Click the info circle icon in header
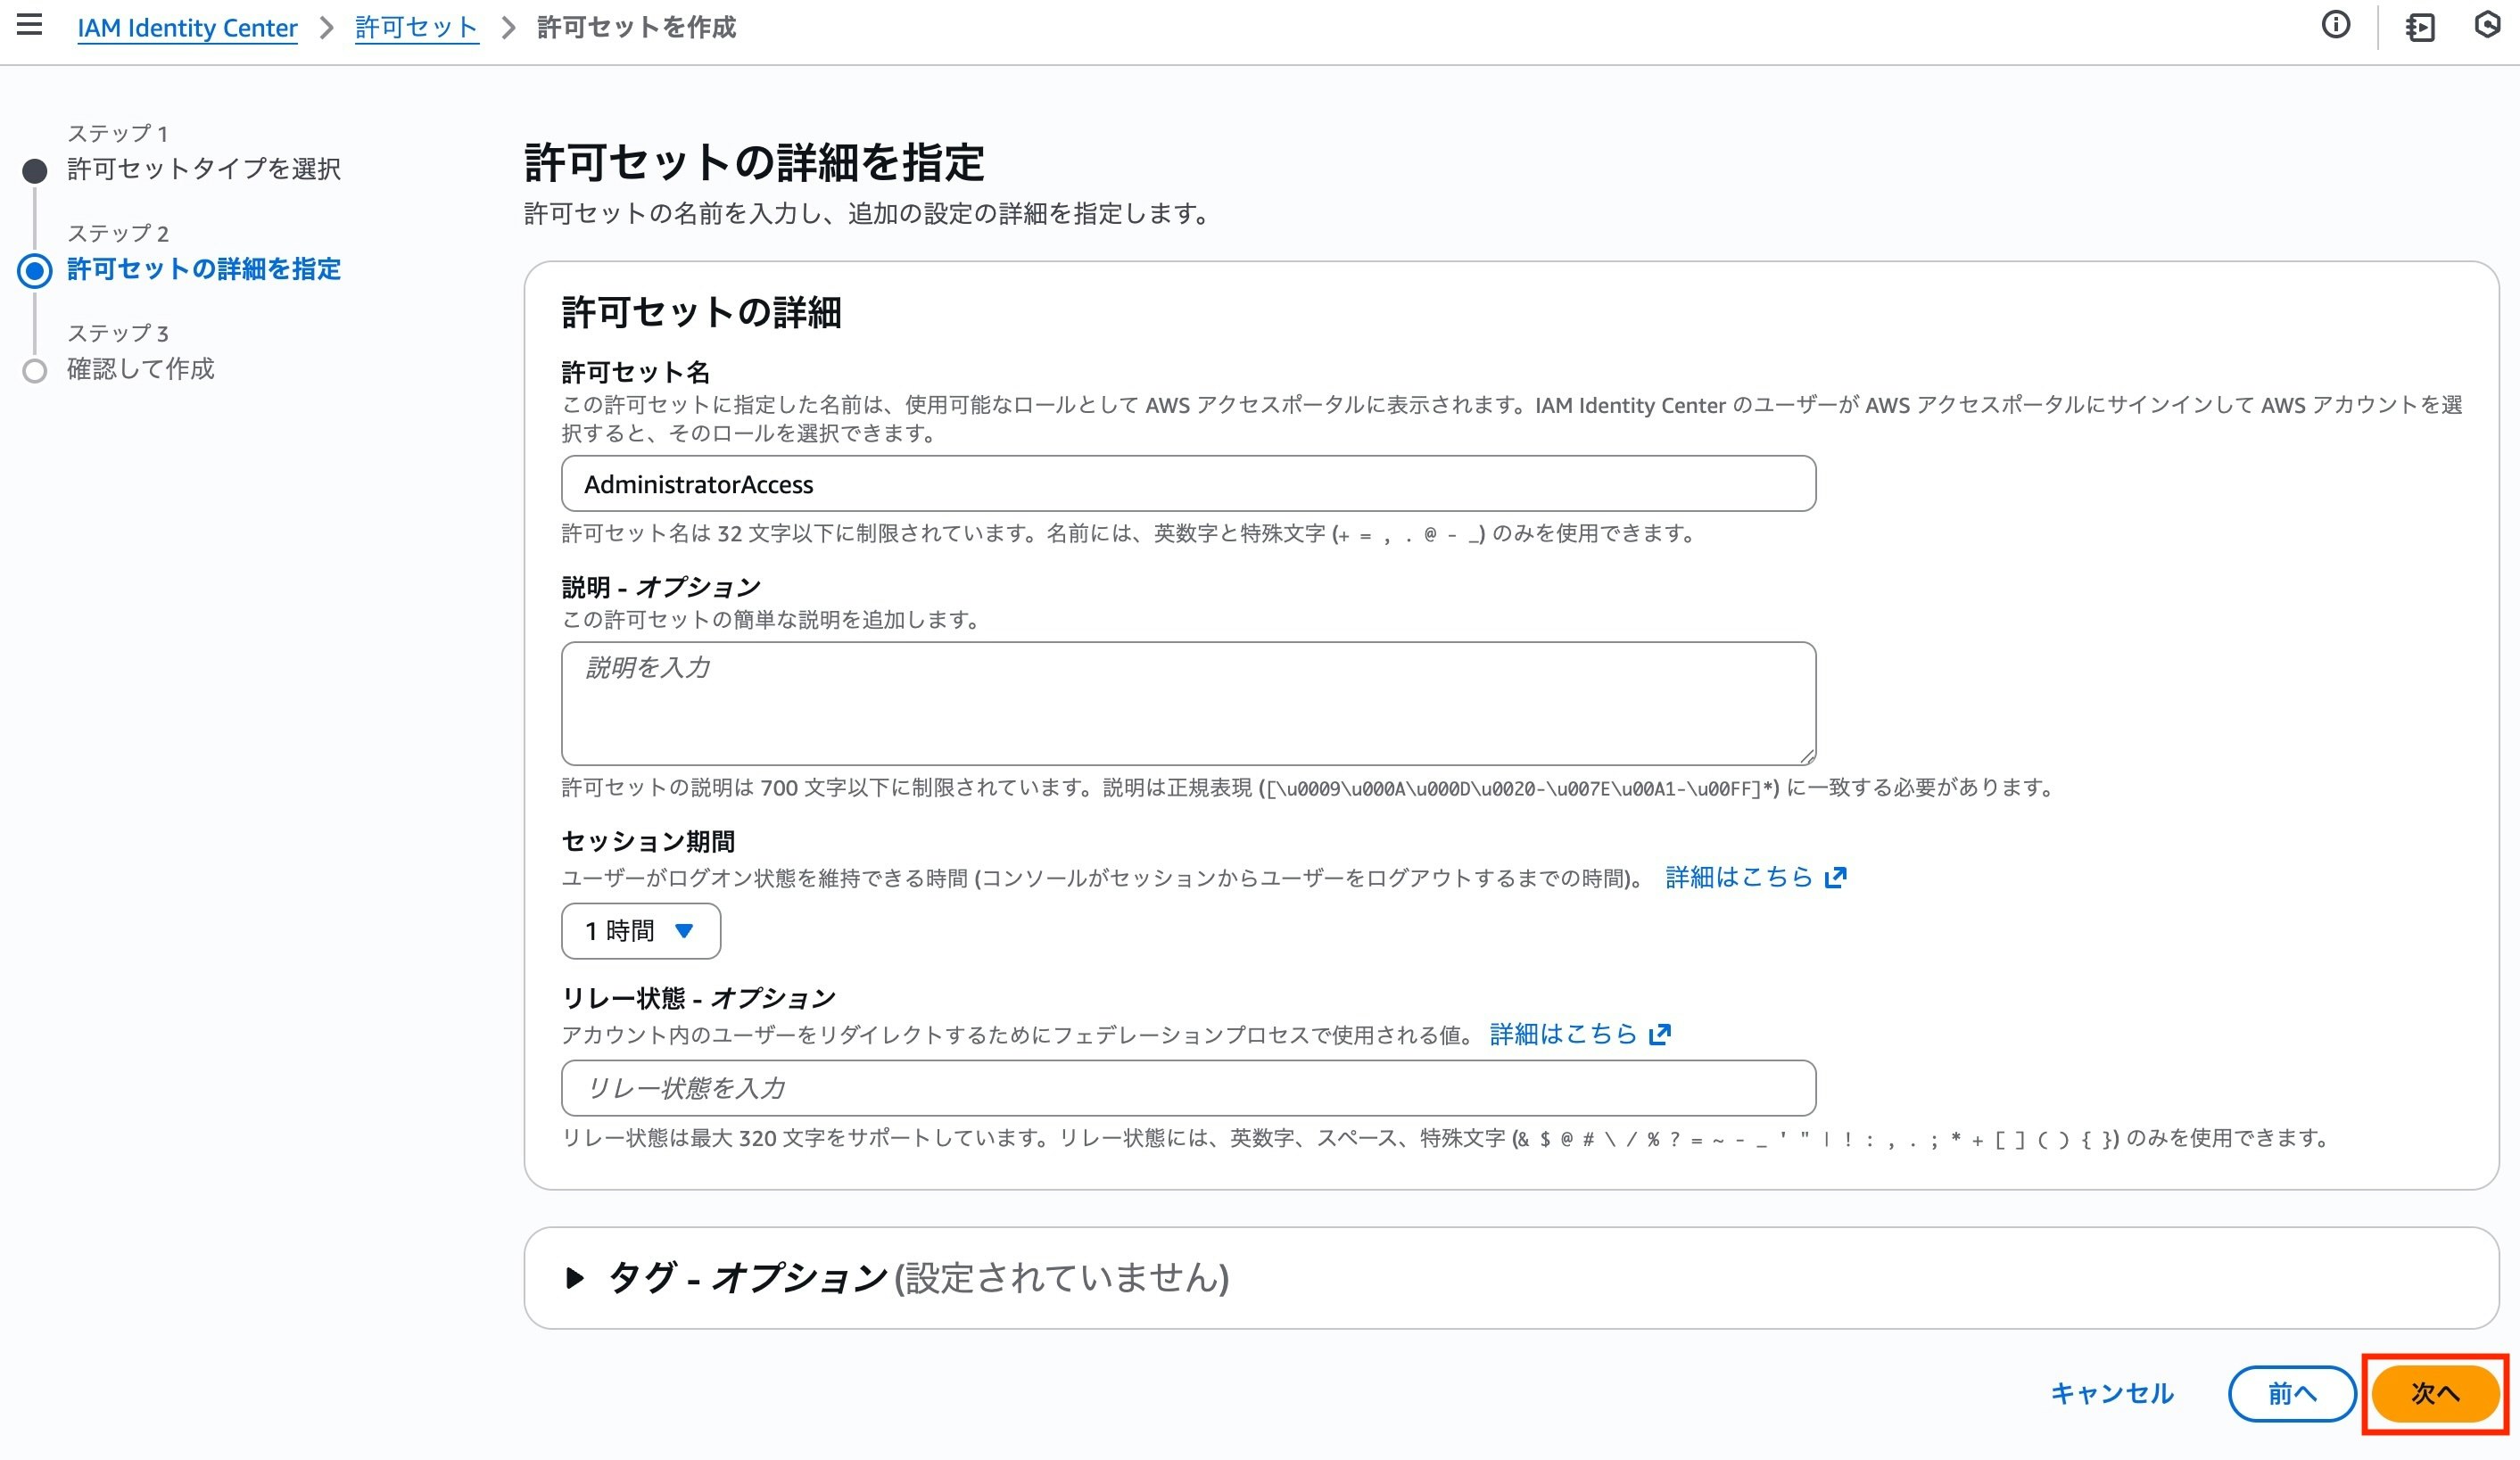Image resolution: width=2520 pixels, height=1460 pixels. click(2335, 25)
